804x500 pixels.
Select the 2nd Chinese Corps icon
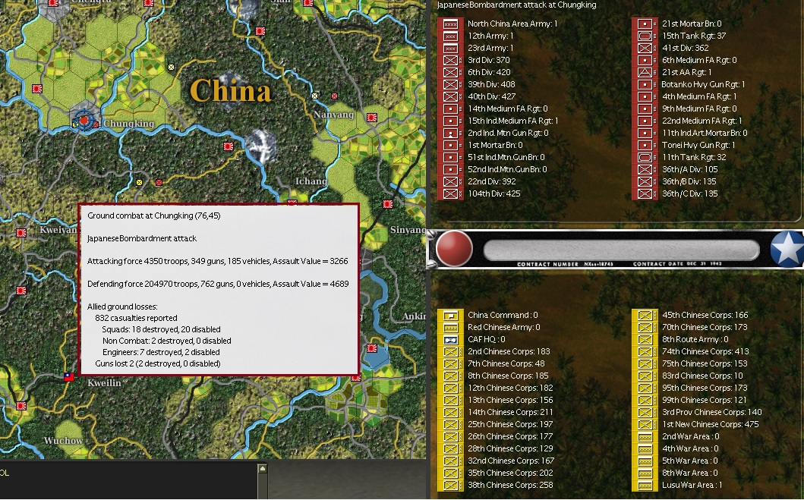[x=450, y=351]
